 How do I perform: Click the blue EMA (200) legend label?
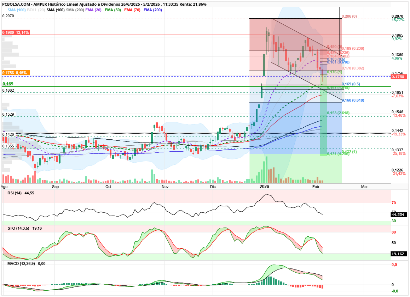[x=153, y=10]
